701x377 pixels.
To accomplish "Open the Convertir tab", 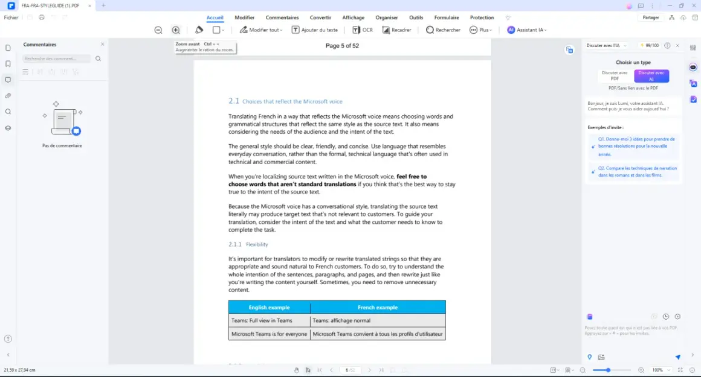I will point(320,17).
